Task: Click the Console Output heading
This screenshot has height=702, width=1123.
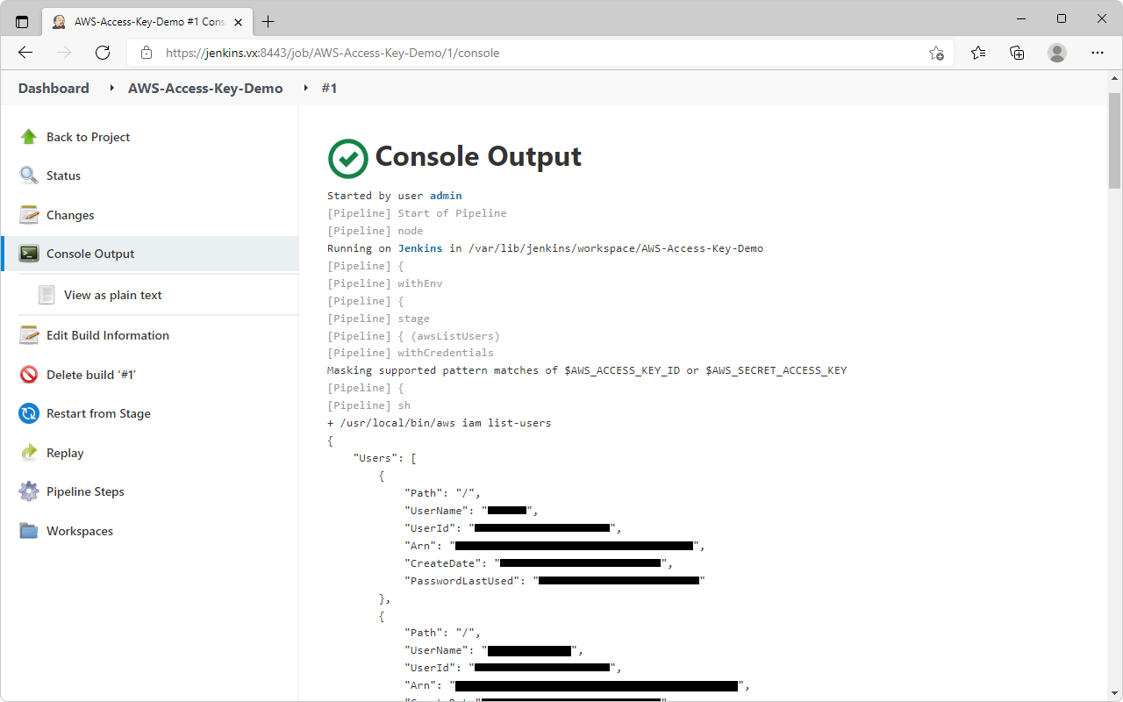Action: coord(478,156)
